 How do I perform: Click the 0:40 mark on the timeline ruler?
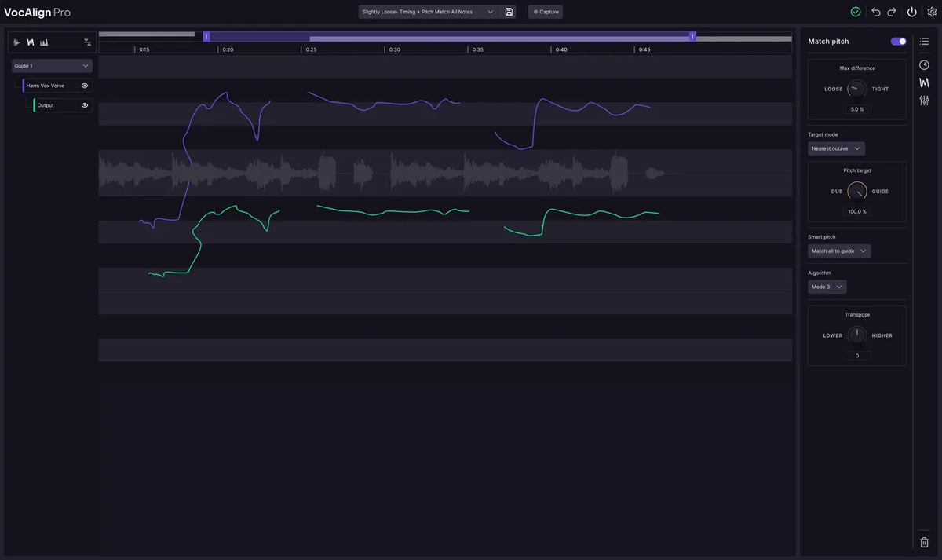point(561,49)
